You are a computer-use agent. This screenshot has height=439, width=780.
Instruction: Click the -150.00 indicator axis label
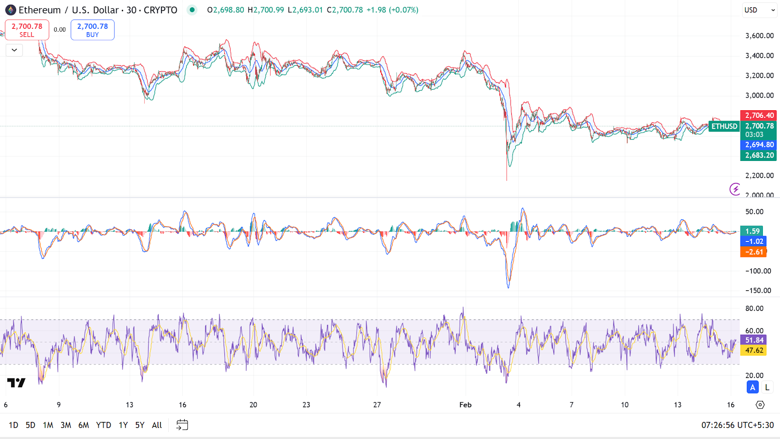(x=758, y=291)
